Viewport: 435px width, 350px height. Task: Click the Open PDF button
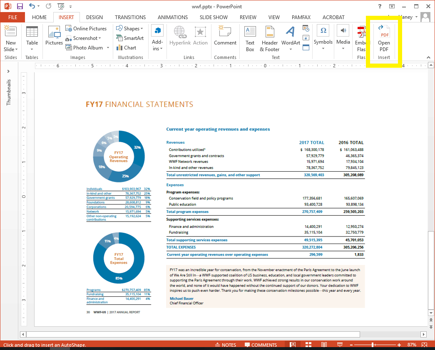384,39
